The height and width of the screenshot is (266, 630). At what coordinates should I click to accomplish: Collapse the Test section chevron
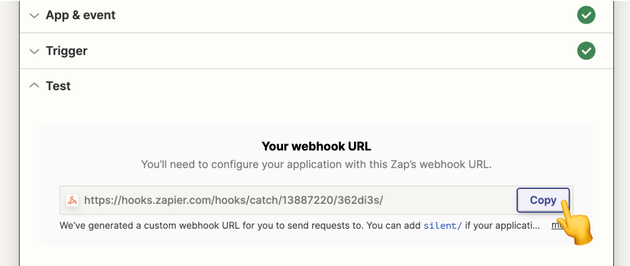pyautogui.click(x=34, y=85)
